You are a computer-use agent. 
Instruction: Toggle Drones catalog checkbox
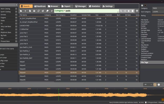[x=16, y=15]
